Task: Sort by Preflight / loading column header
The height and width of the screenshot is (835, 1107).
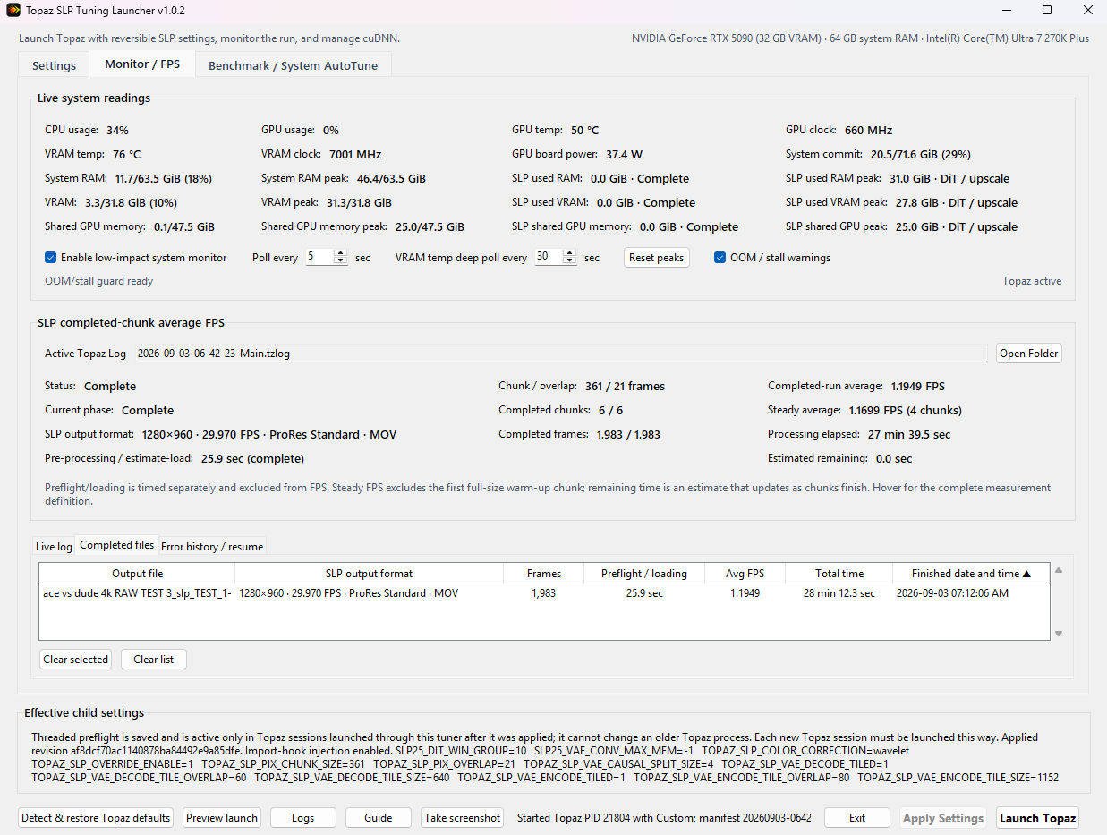Action: (x=644, y=574)
